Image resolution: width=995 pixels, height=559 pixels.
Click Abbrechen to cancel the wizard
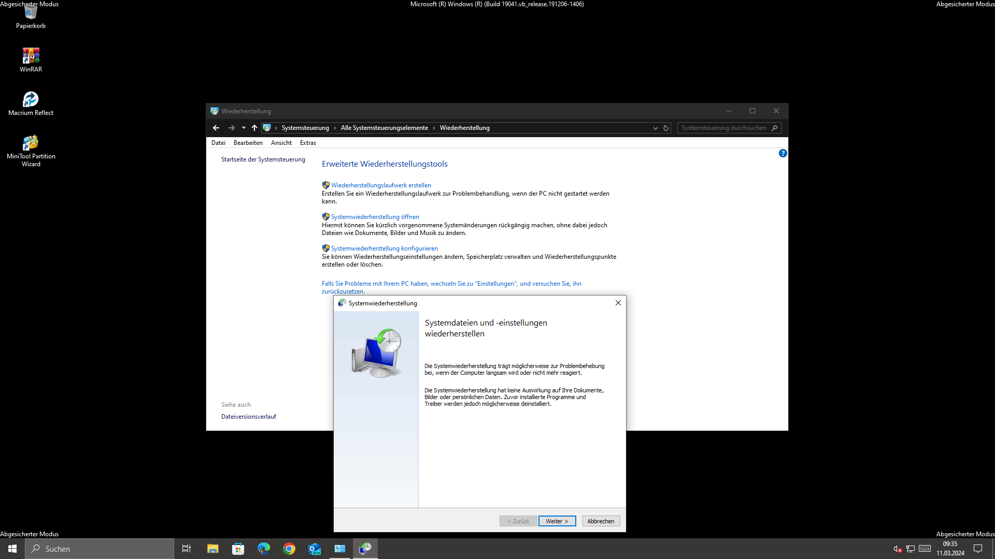(x=601, y=521)
